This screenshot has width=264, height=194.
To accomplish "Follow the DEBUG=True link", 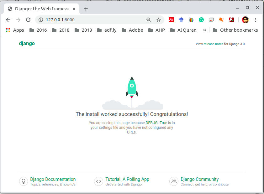I will tap(156, 123).
